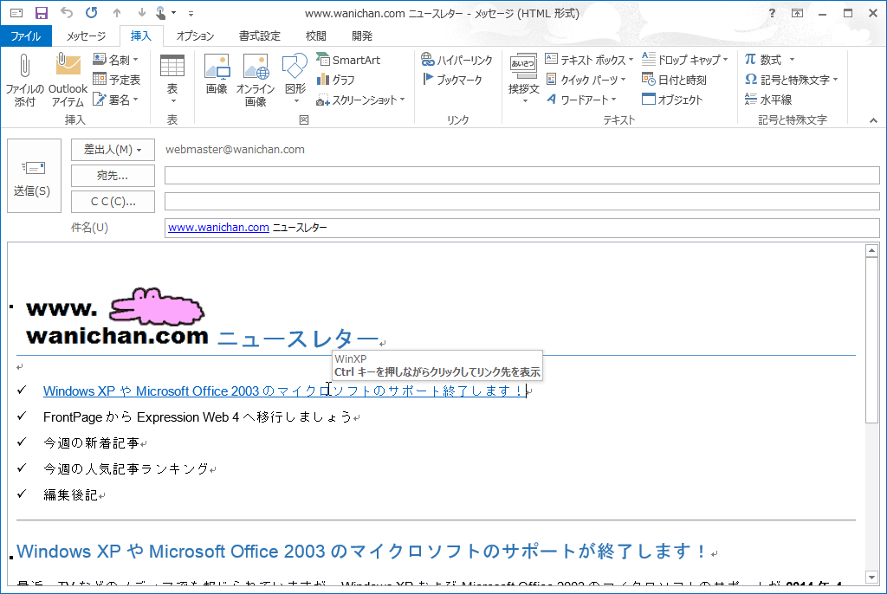Insert a bookmark (ブックマーク)
The image size is (887, 594).
tap(452, 80)
